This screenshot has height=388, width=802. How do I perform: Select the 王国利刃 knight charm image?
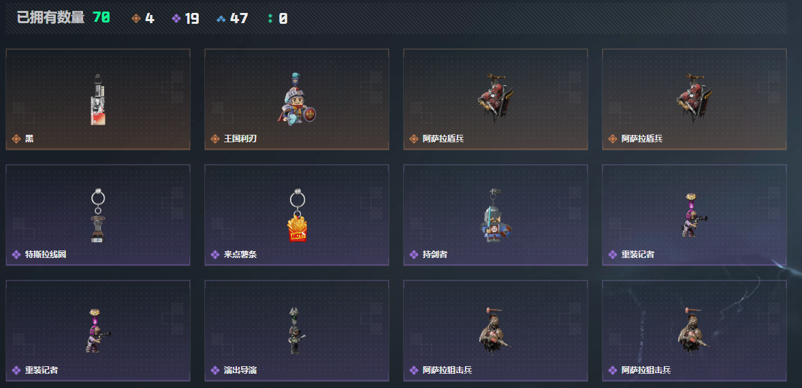297,99
